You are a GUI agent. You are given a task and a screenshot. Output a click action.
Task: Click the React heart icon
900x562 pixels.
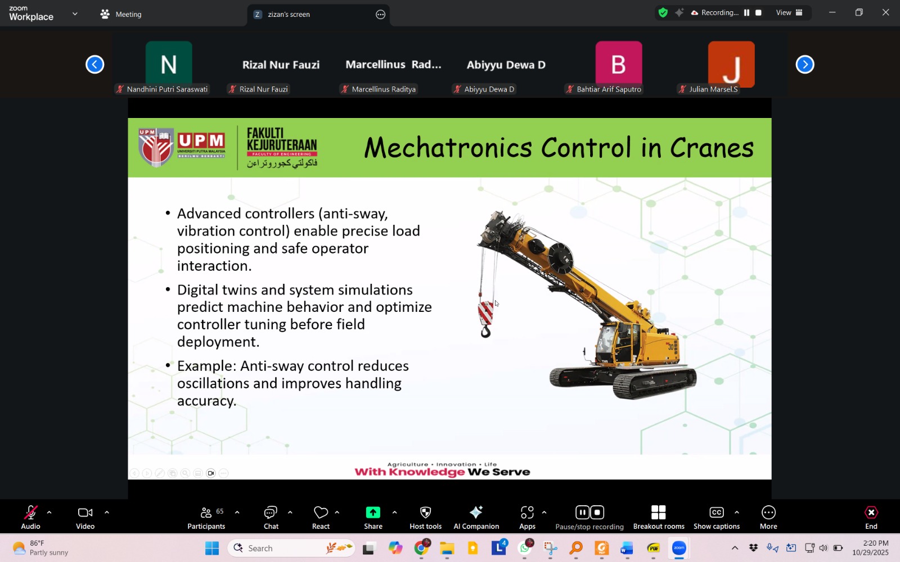coord(321,517)
